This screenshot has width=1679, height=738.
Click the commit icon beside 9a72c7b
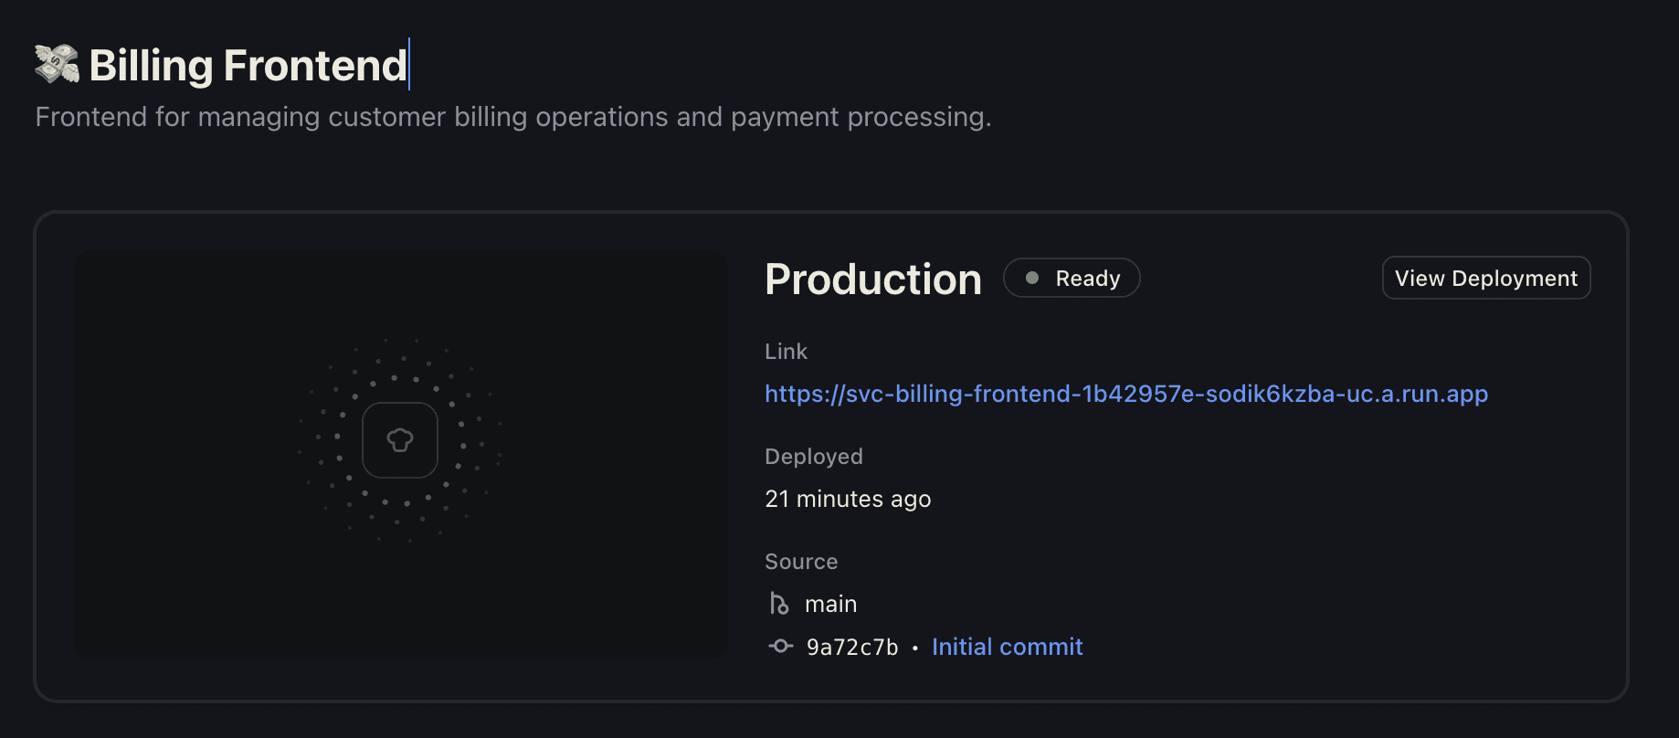(x=781, y=646)
